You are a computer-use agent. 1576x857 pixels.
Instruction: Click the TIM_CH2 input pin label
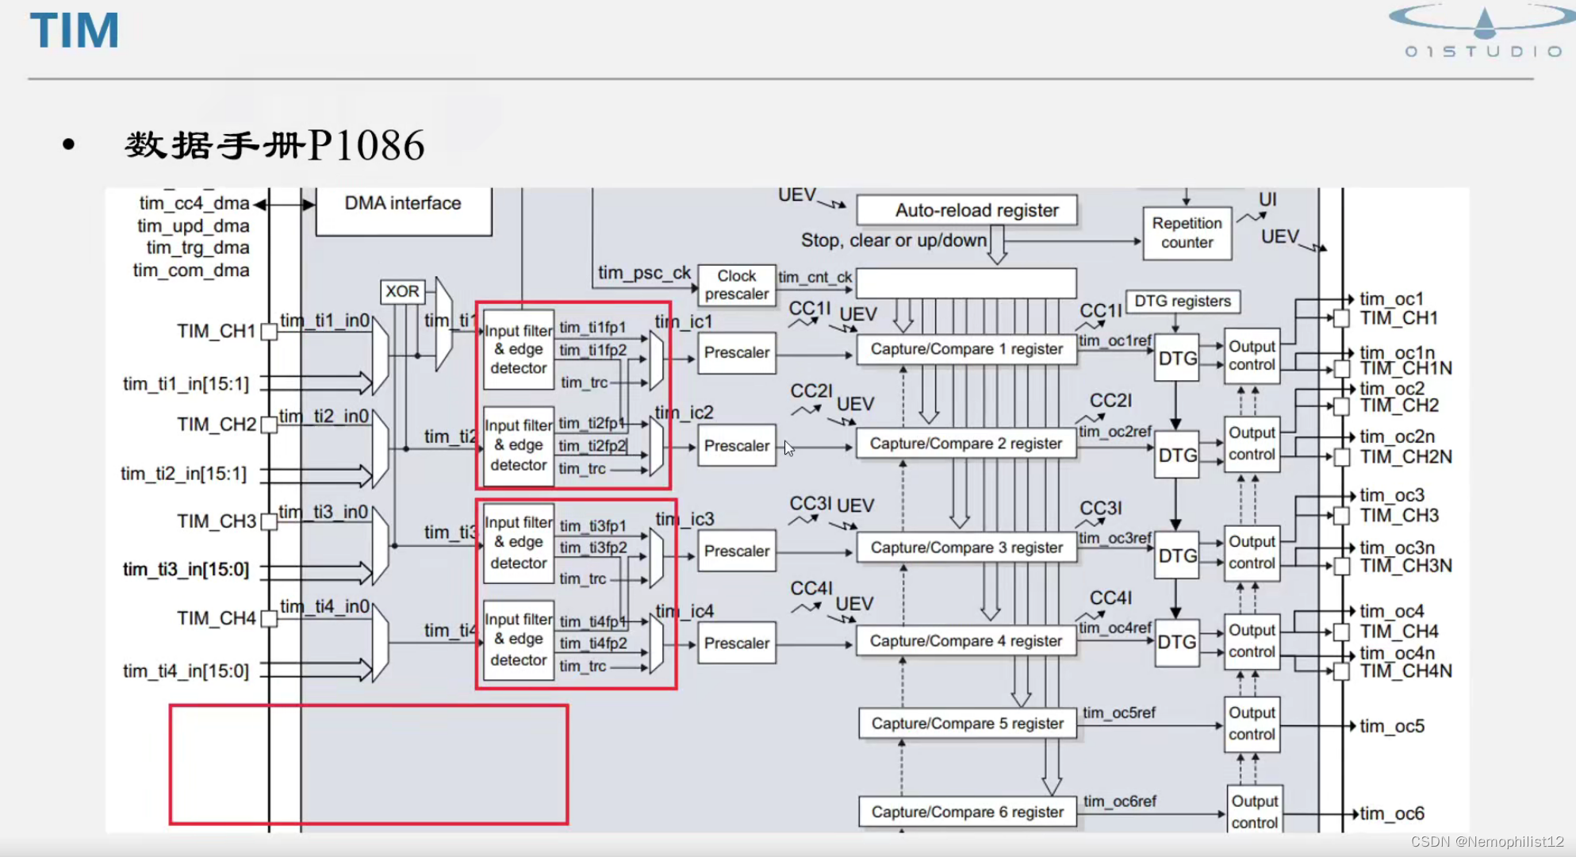click(x=217, y=425)
